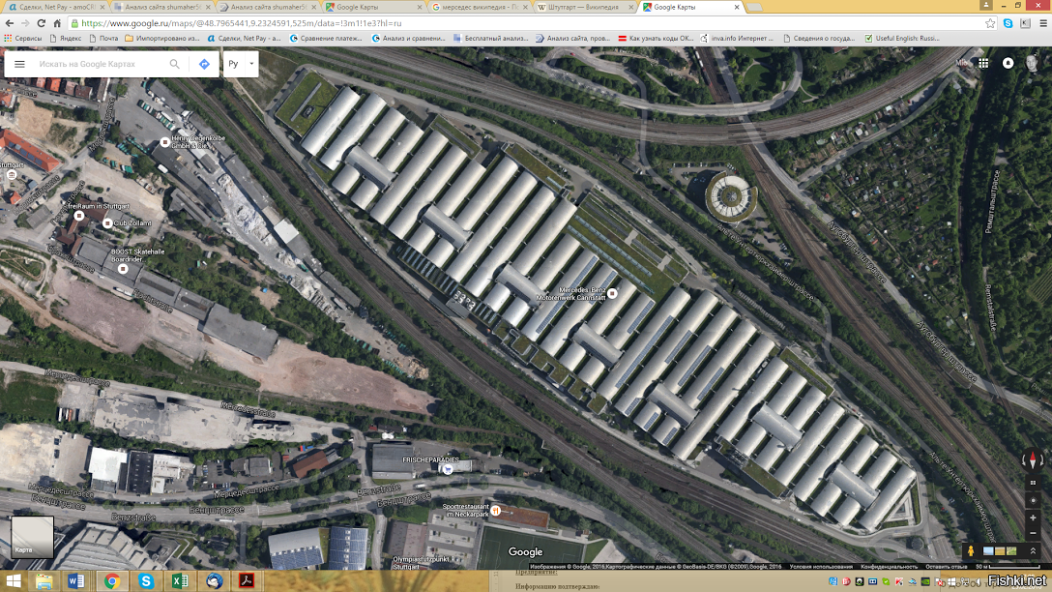Open directions with blue arrow icon
The width and height of the screenshot is (1052, 592).
point(204,64)
